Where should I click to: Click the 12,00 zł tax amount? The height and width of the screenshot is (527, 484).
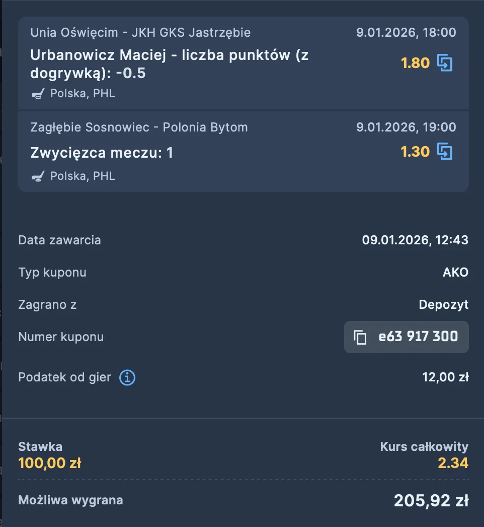445,377
